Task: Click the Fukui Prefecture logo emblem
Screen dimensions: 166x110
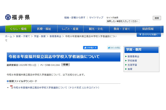Action: [x=8, y=17]
